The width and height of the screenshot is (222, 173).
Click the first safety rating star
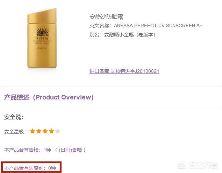33,131
